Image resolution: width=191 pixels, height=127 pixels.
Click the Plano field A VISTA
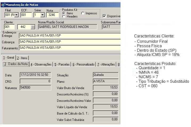(x=106, y=81)
